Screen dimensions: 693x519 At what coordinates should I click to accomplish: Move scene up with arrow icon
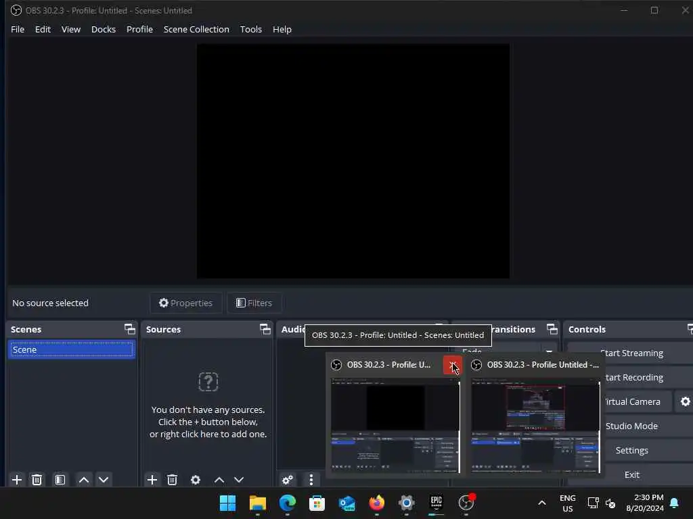click(83, 480)
